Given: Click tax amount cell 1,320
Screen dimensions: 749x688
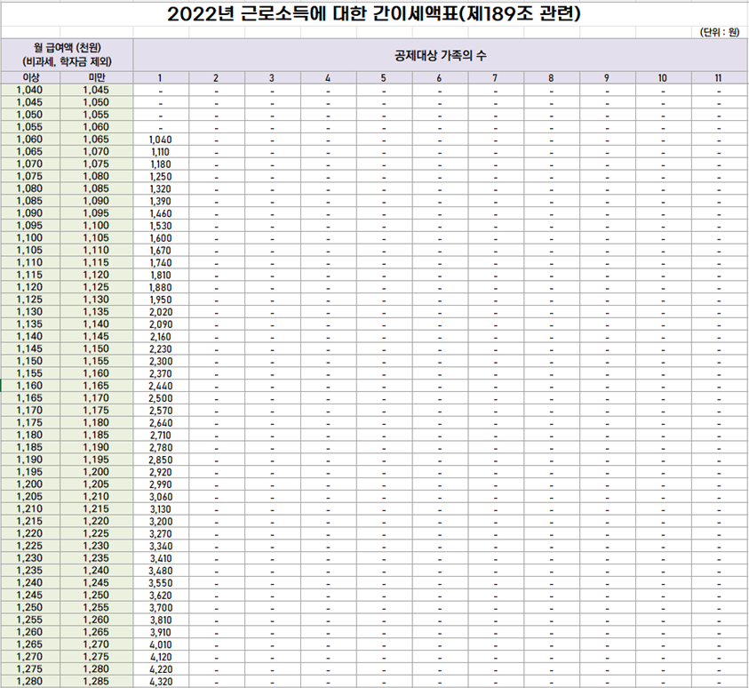Looking at the screenshot, I should (161, 188).
